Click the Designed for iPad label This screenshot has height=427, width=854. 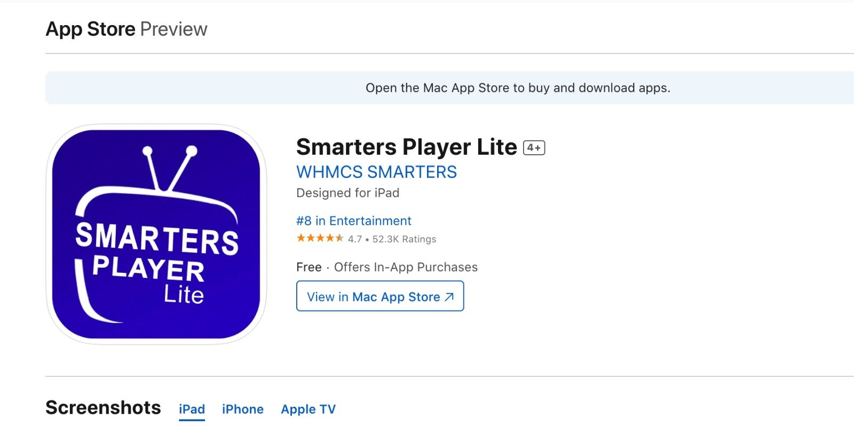coord(348,193)
